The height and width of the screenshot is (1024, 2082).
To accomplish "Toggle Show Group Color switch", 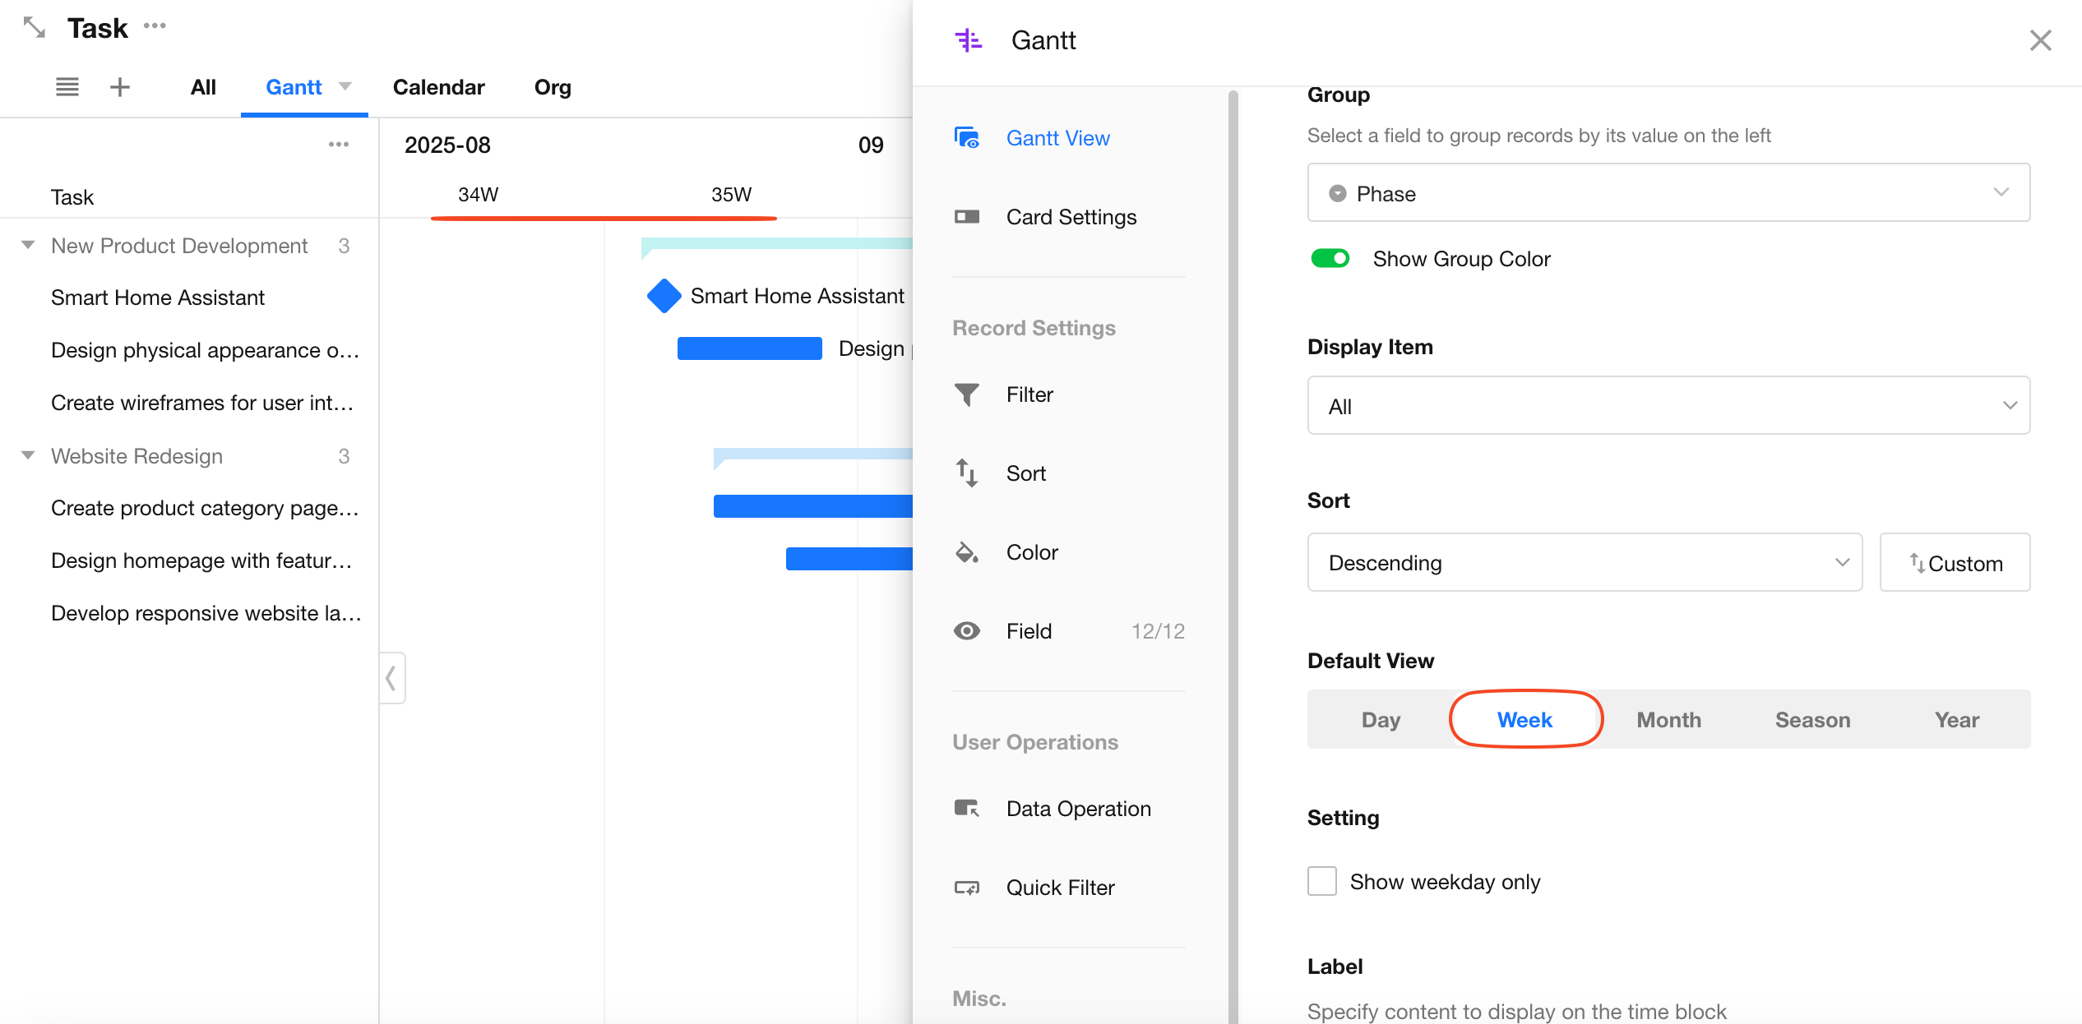I will 1330,259.
